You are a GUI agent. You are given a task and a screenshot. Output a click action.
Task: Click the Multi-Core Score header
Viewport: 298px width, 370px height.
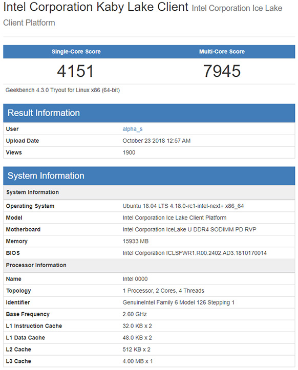[222, 52]
